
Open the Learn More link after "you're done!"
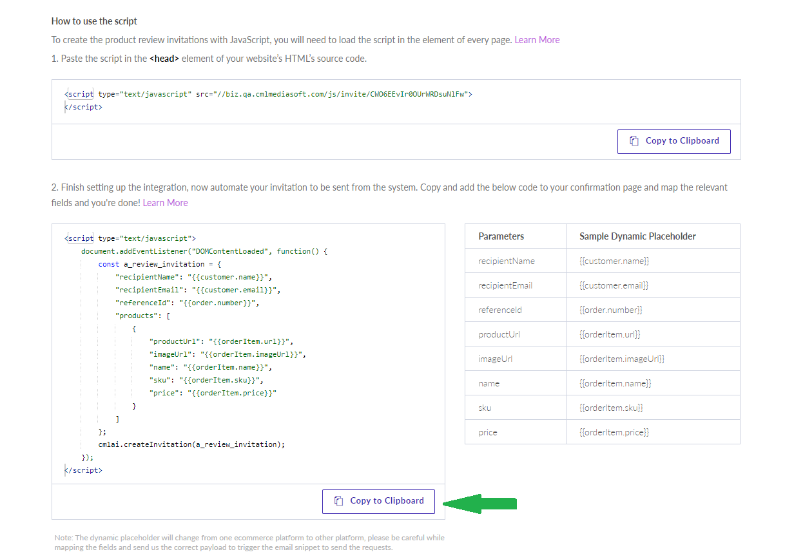(165, 203)
